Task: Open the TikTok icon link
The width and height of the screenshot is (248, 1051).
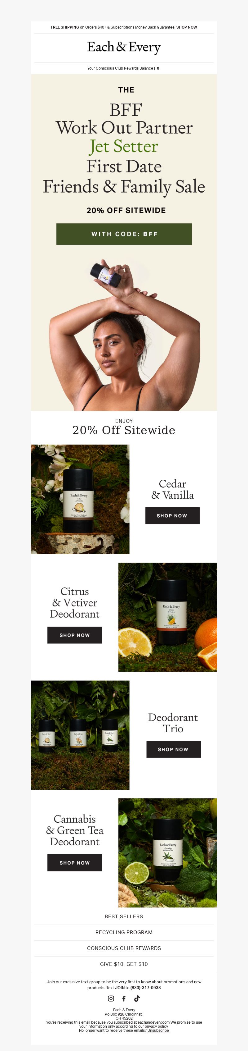Action: [x=137, y=998]
